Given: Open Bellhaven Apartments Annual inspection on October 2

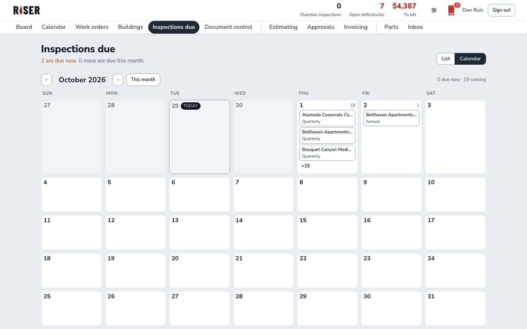Looking at the screenshot, I should pyautogui.click(x=391, y=118).
